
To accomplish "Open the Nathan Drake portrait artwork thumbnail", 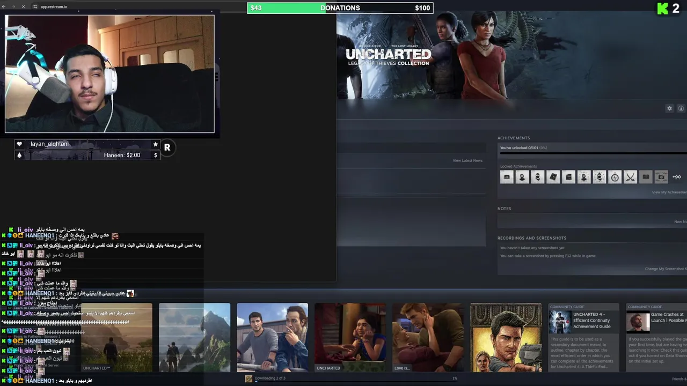I will [x=506, y=338].
